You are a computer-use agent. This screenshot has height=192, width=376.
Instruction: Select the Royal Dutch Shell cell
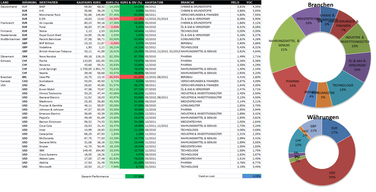(57, 35)
